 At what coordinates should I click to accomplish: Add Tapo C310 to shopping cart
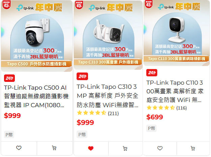click(125, 148)
